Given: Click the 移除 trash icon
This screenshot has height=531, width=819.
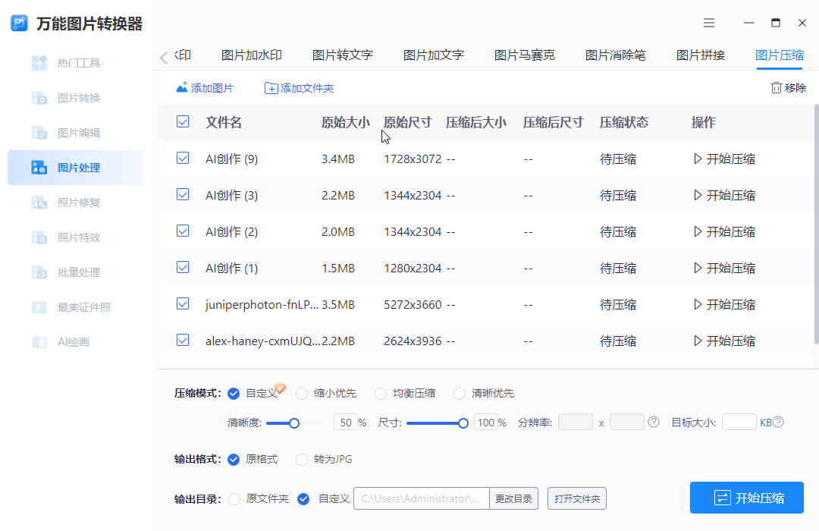Looking at the screenshot, I should (776, 88).
